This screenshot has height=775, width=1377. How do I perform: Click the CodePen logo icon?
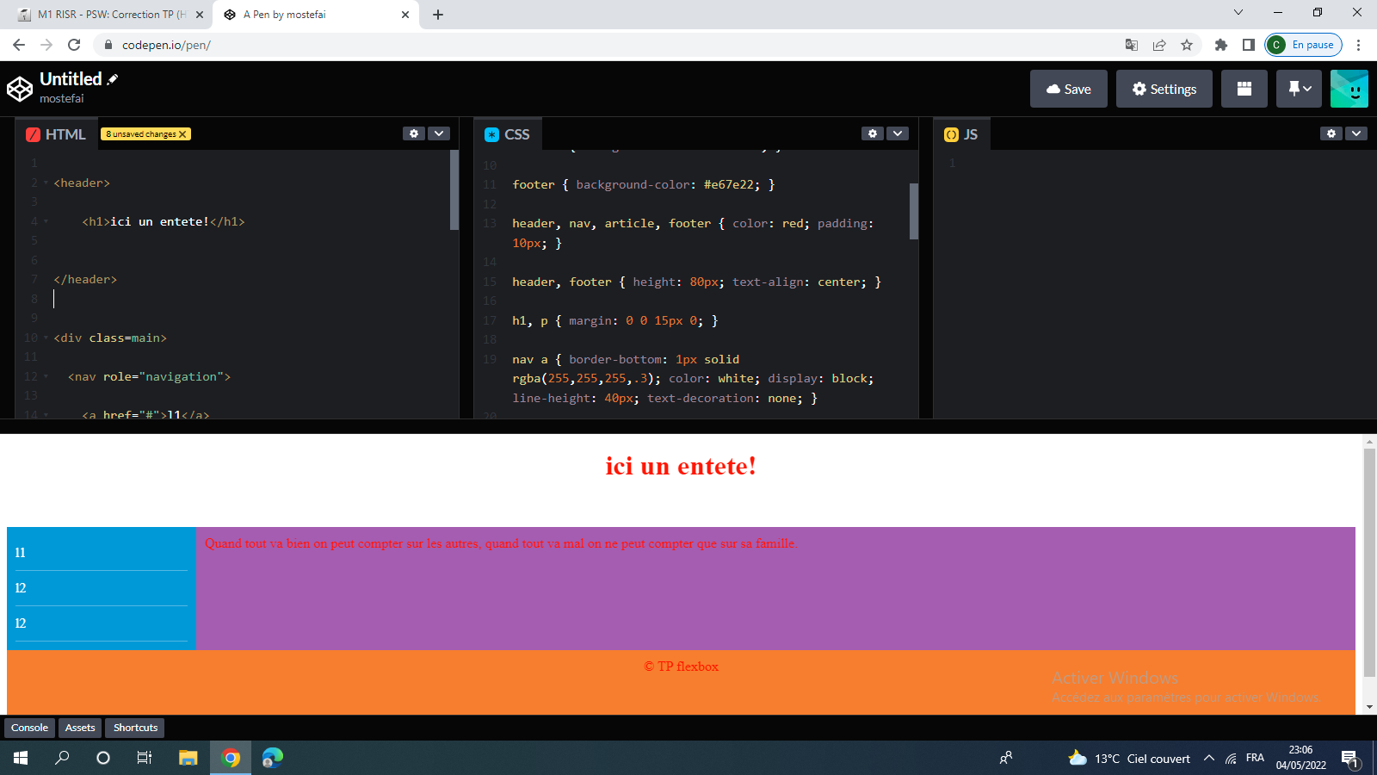pyautogui.click(x=20, y=89)
